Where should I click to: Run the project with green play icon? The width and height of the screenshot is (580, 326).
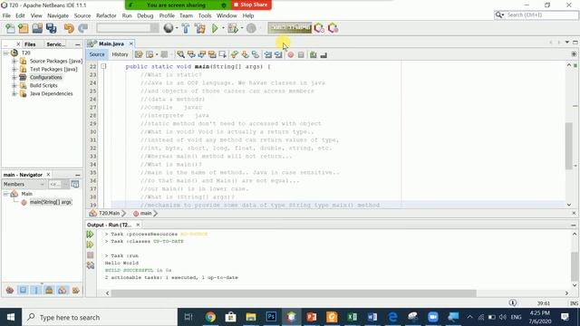point(215,28)
